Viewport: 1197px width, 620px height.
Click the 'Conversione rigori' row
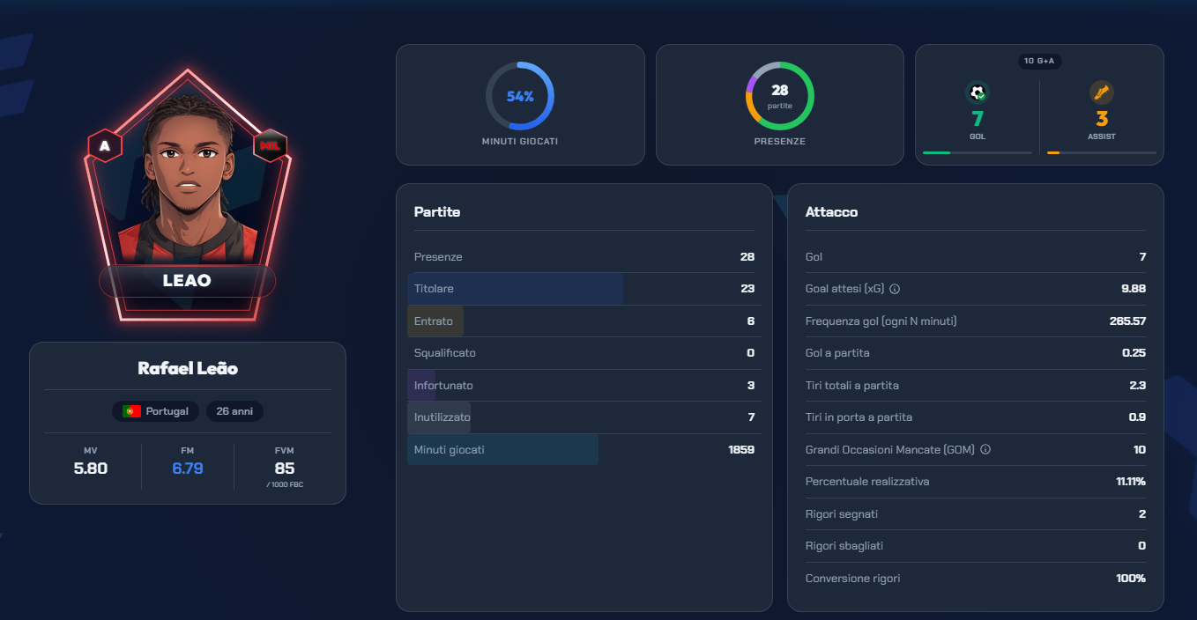tap(976, 579)
